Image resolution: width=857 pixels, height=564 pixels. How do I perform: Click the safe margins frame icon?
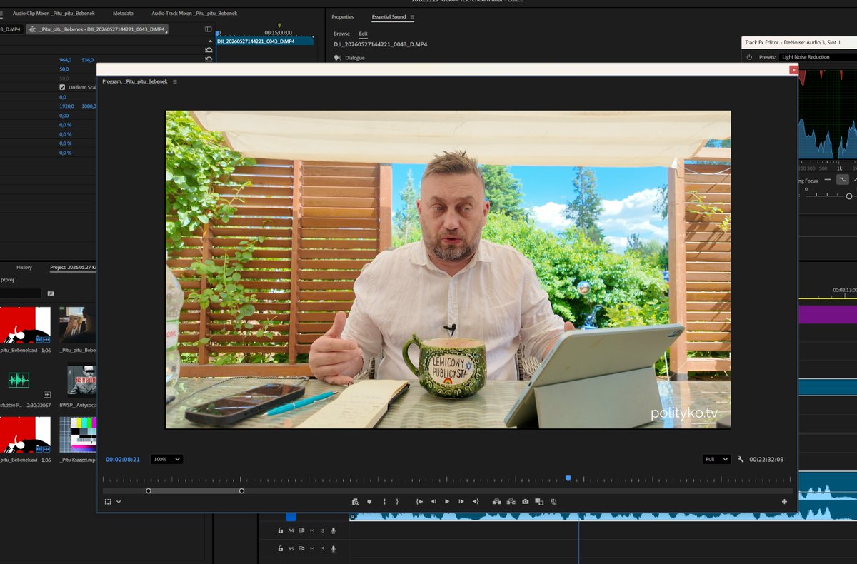[x=108, y=502]
